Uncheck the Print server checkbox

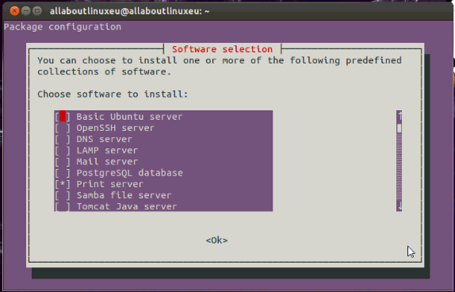(63, 184)
